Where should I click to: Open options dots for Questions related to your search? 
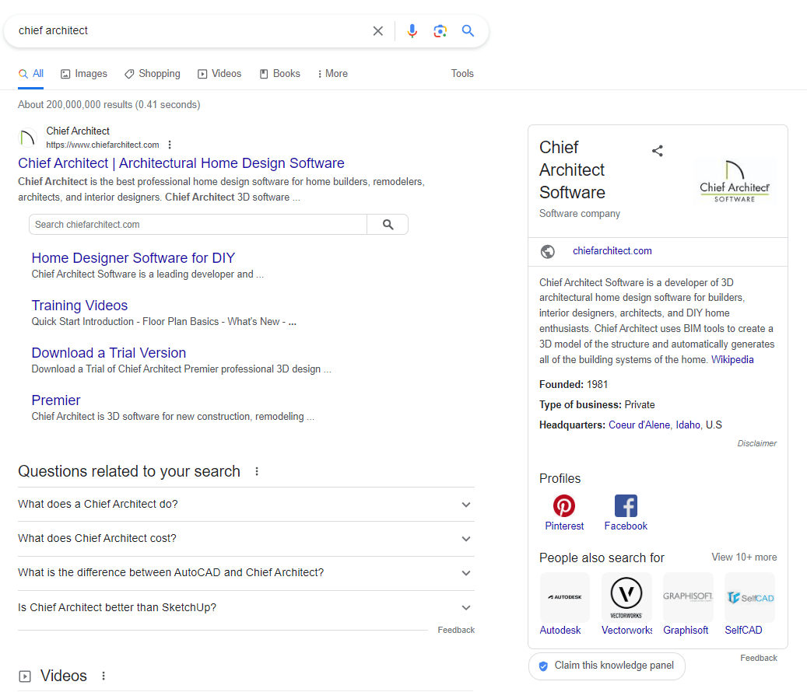point(257,471)
